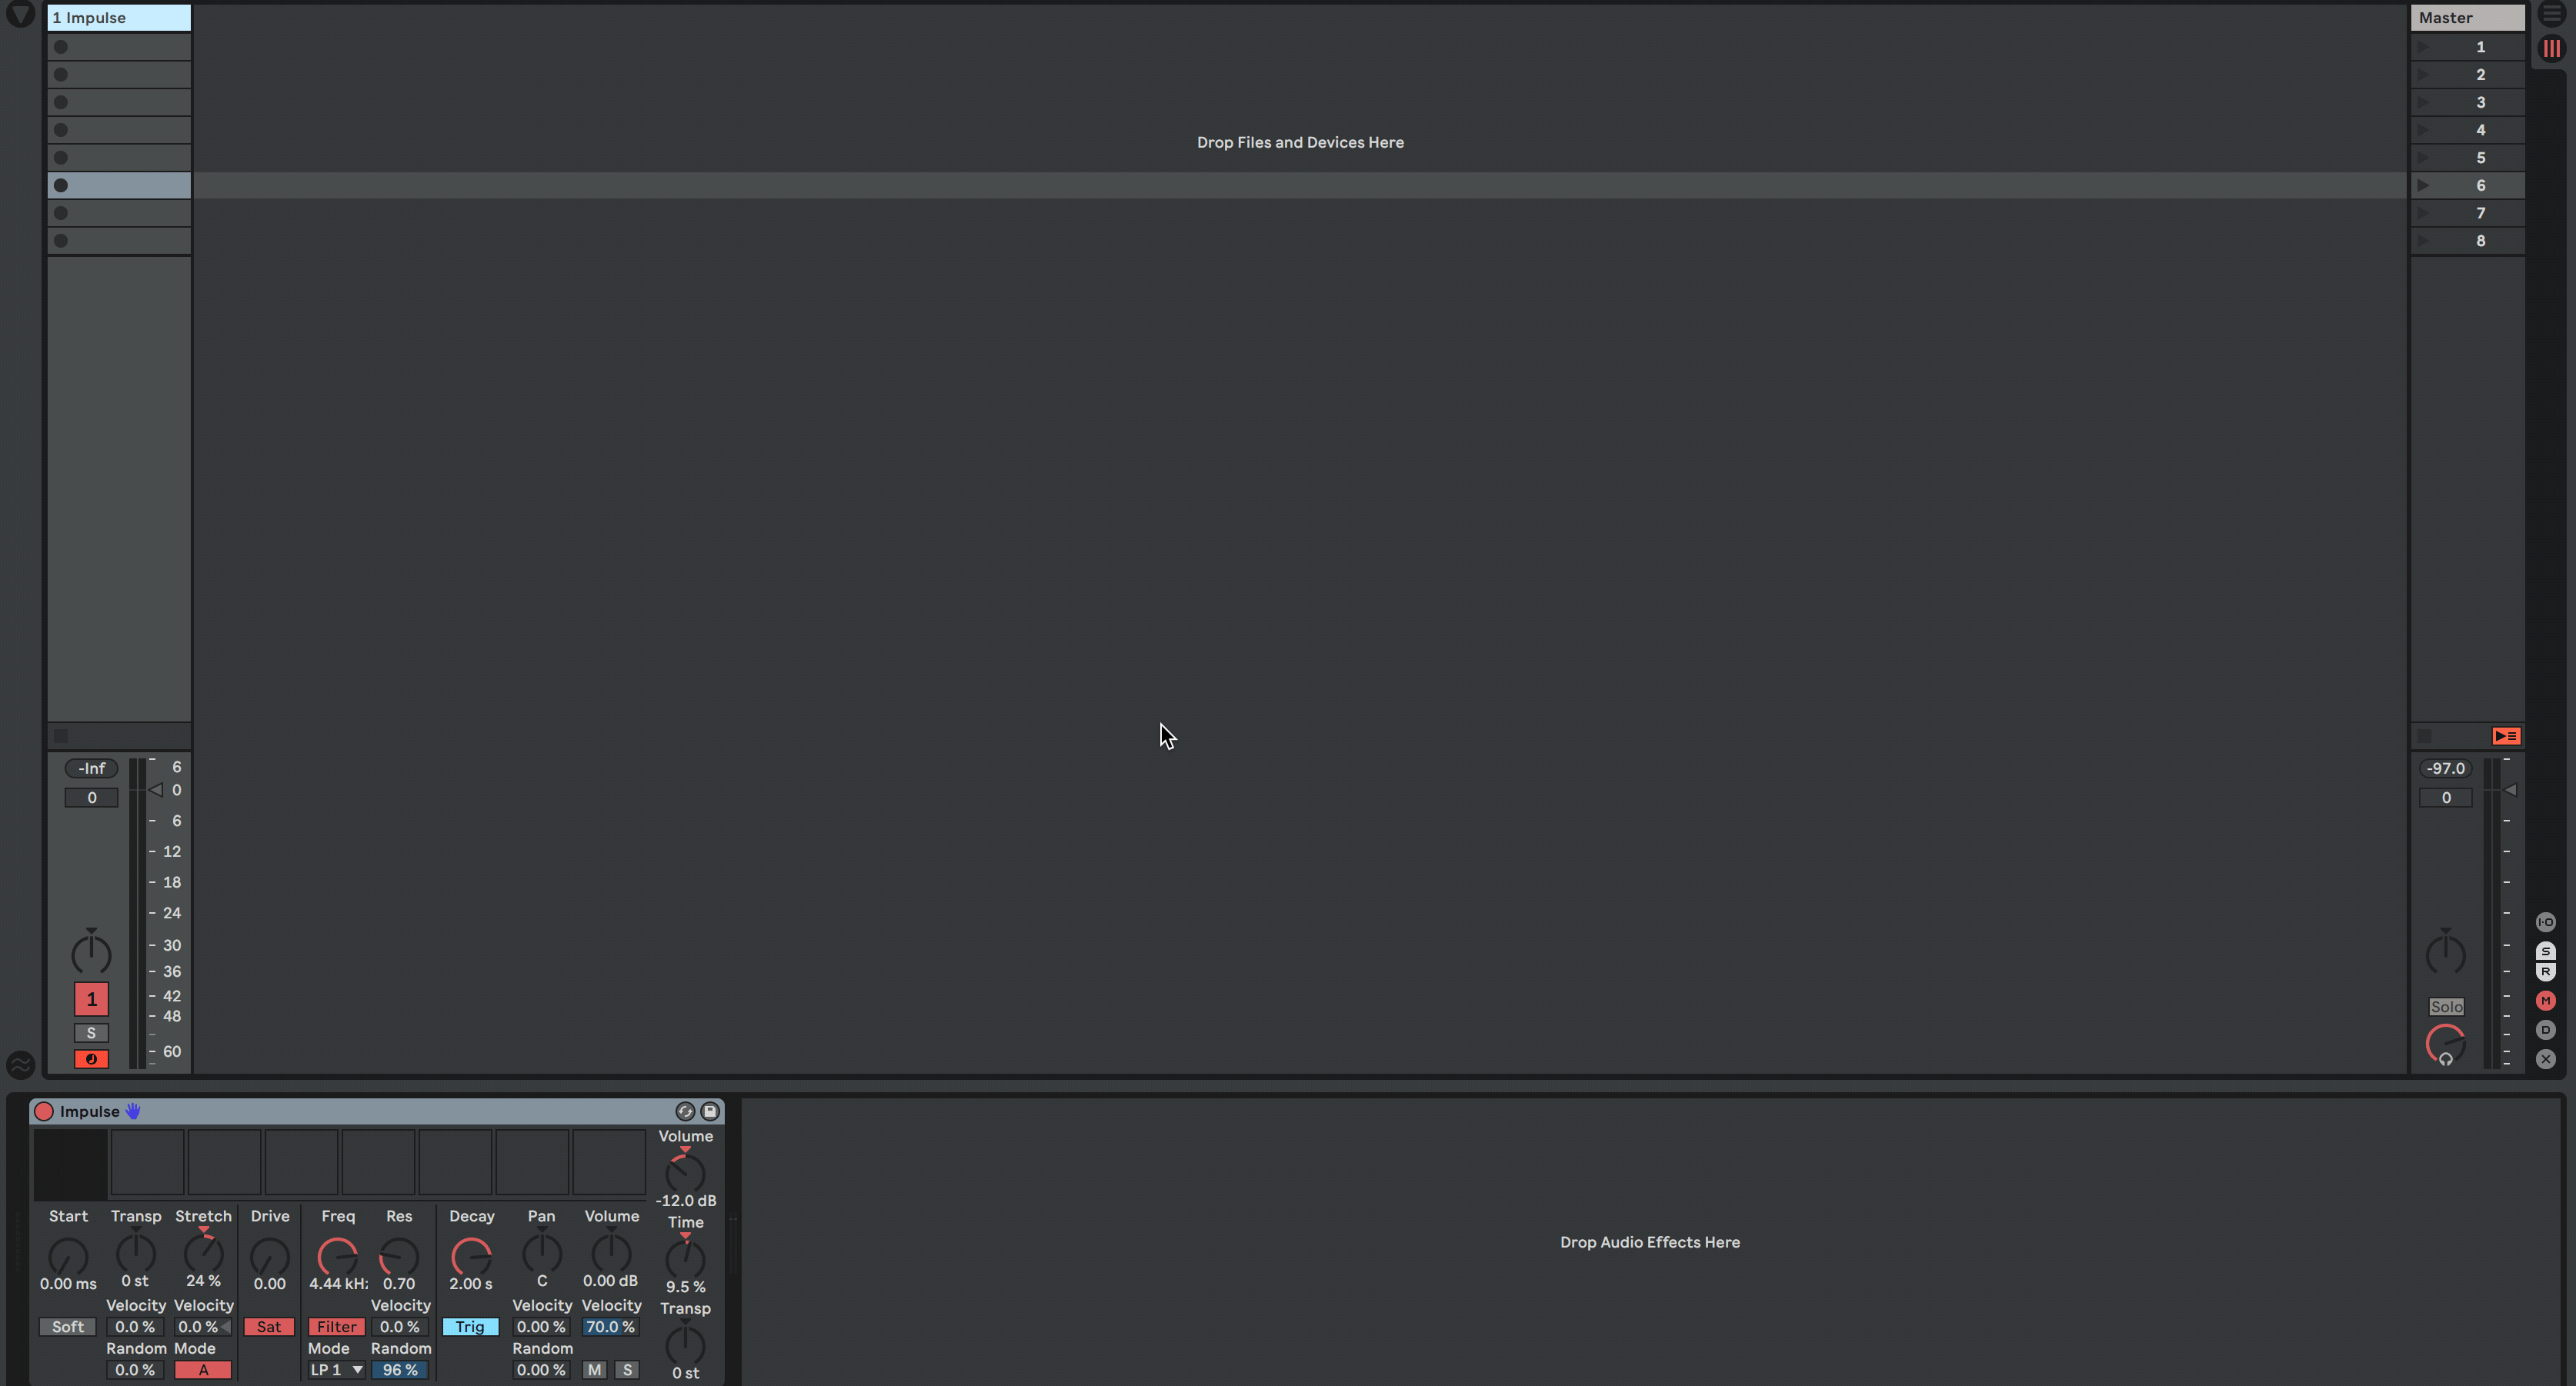Toggle the Impulse device activator
Viewport: 2576px width, 1386px height.
44,1111
